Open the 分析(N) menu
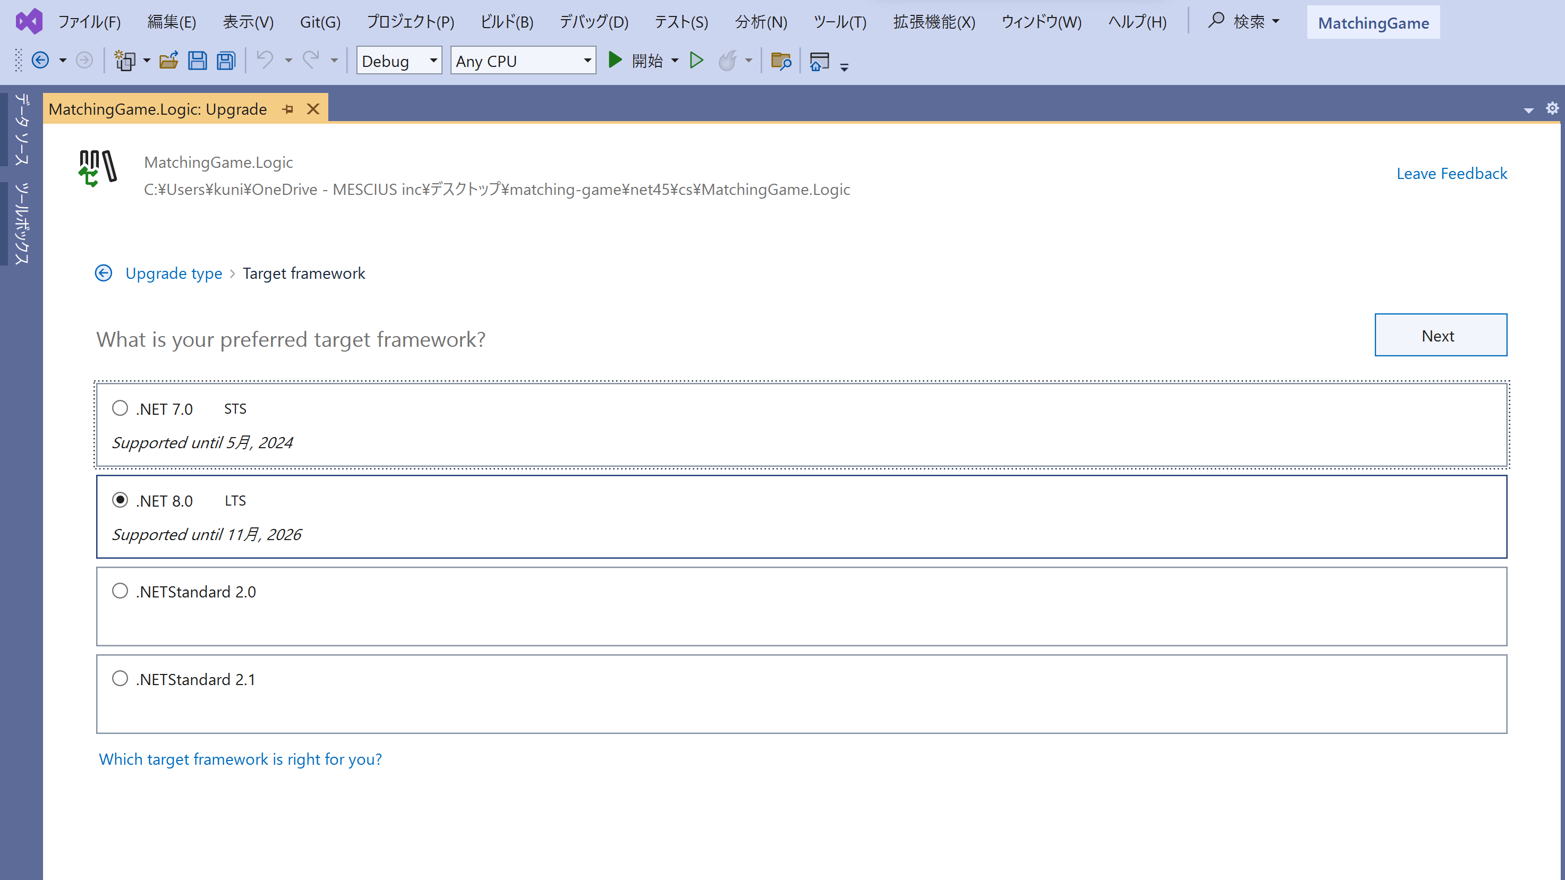1565x880 pixels. click(761, 22)
